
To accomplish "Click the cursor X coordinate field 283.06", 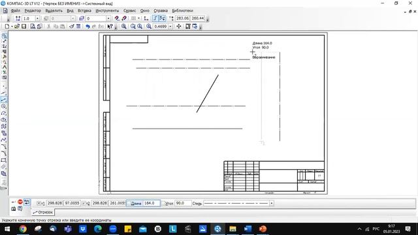I will [x=182, y=18].
